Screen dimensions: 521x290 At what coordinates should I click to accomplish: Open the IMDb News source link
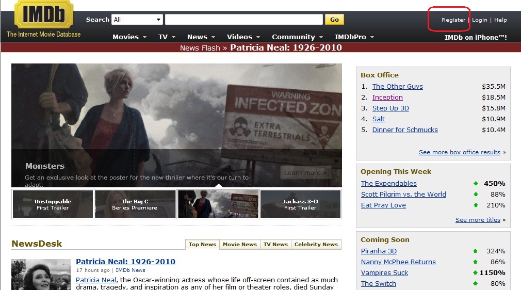point(130,270)
